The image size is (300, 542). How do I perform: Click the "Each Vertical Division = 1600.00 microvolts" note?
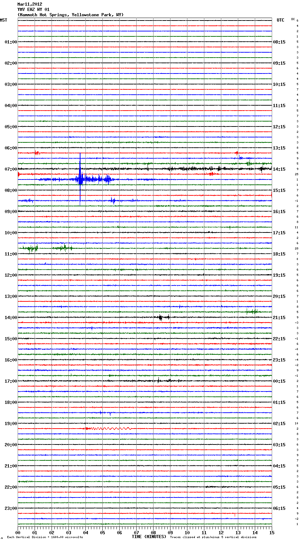click(45, 537)
